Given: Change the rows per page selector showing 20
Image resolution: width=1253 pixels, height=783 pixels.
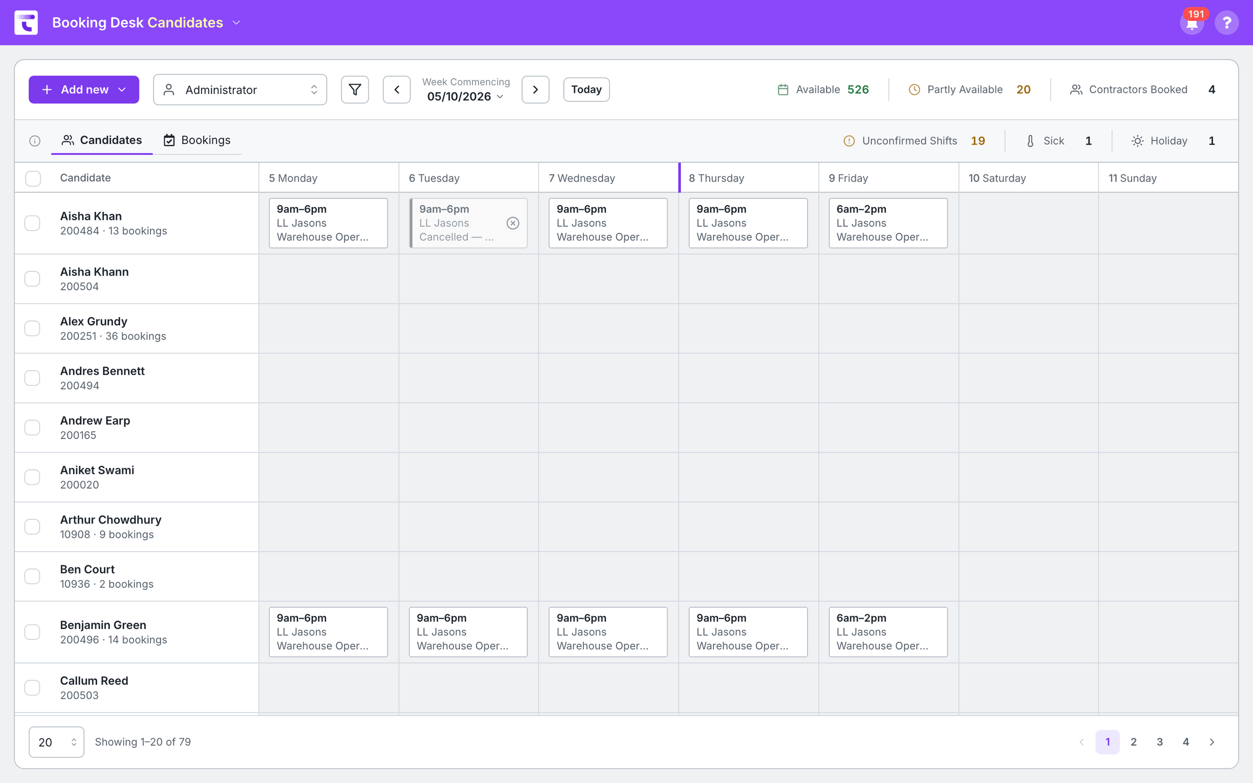Looking at the screenshot, I should (x=56, y=742).
